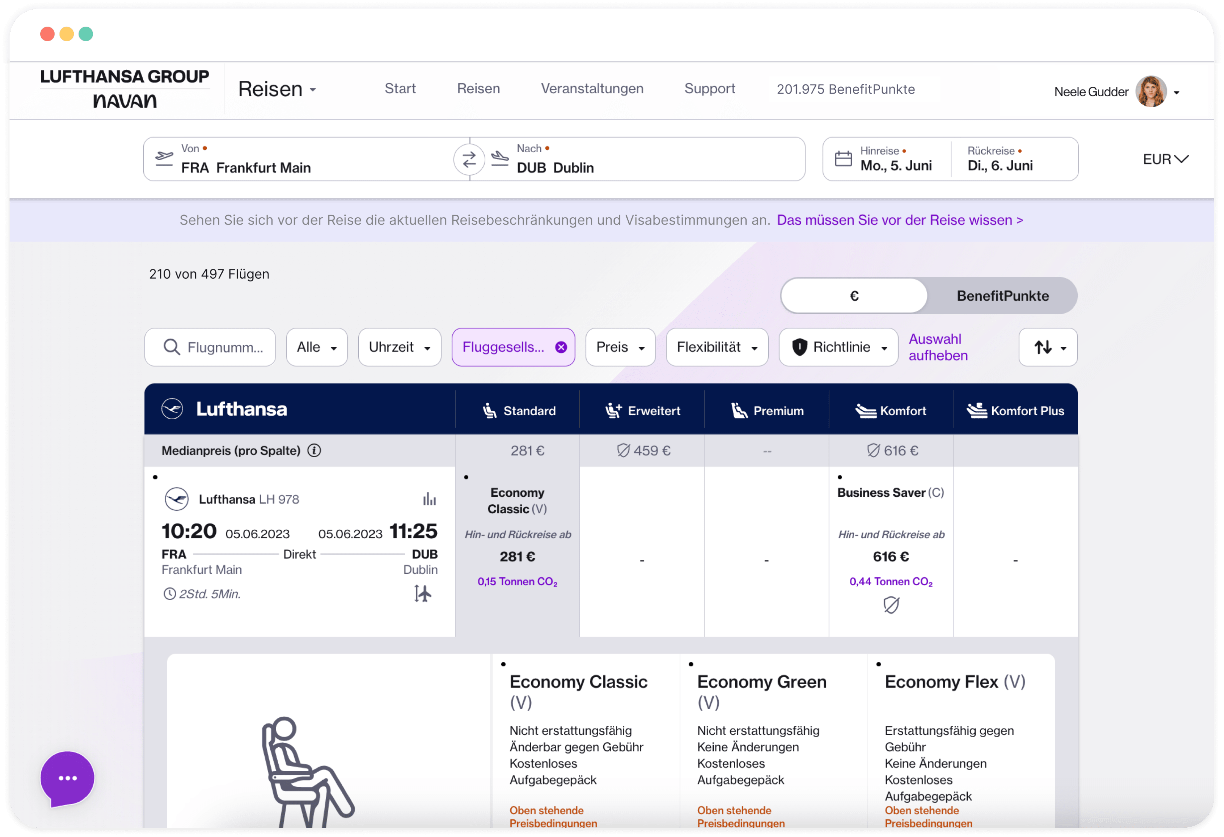Click the search magnifier in Flugnummer field
The height and width of the screenshot is (837, 1224).
tap(171, 347)
